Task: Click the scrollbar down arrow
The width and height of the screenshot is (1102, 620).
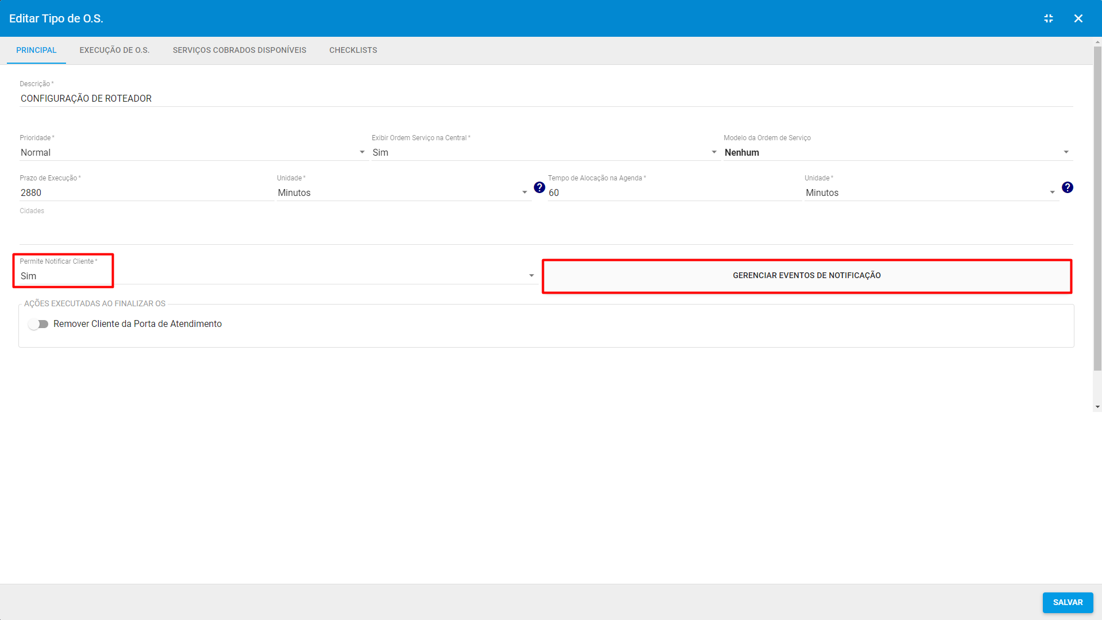Action: pyautogui.click(x=1097, y=407)
